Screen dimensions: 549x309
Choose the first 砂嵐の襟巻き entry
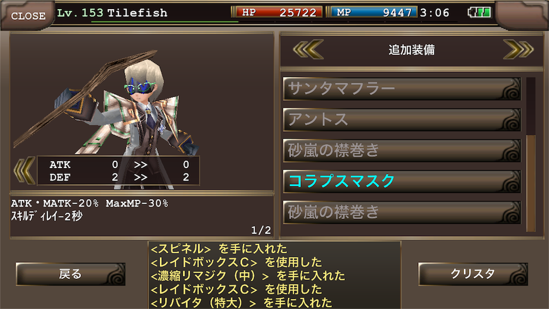[x=402, y=150]
